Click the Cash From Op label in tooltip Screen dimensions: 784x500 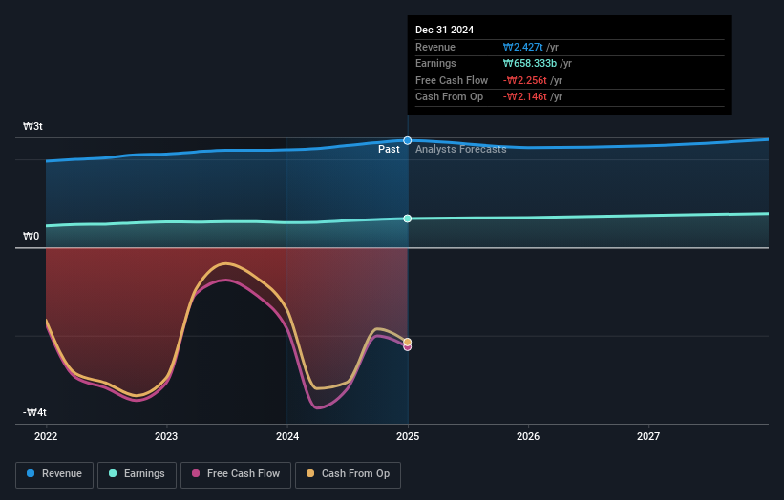pyautogui.click(x=449, y=97)
